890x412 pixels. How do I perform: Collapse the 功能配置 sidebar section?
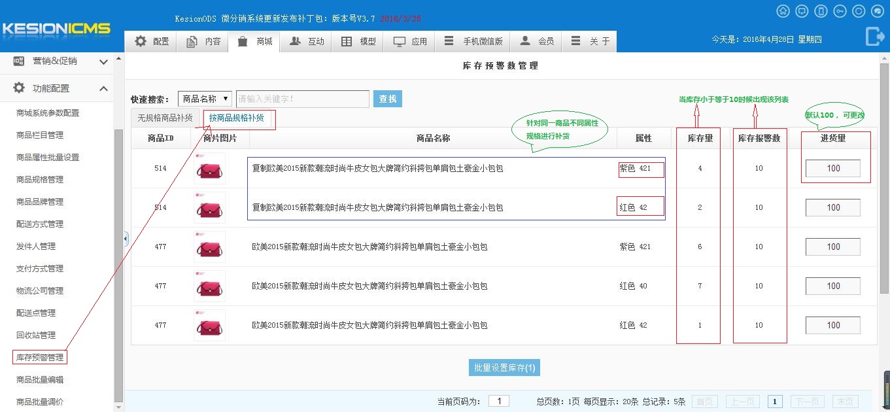103,88
